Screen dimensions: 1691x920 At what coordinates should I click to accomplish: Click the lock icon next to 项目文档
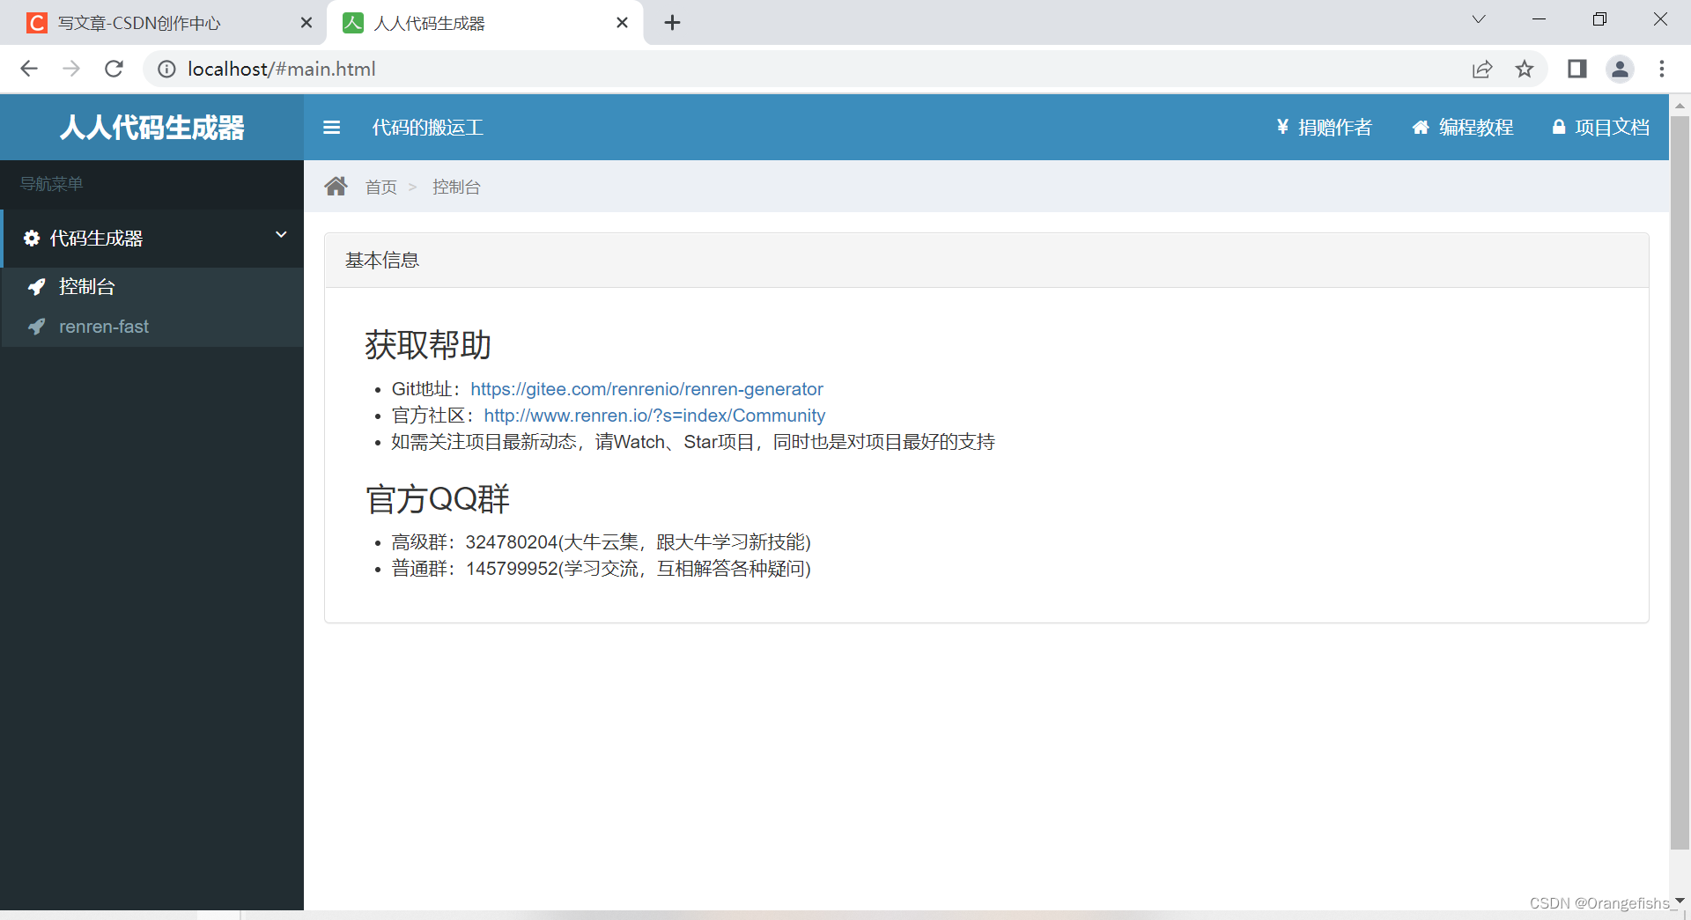(x=1559, y=127)
